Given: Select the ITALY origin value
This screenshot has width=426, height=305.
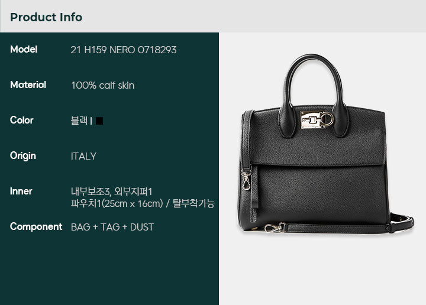Looking at the screenshot, I should pyautogui.click(x=83, y=156).
